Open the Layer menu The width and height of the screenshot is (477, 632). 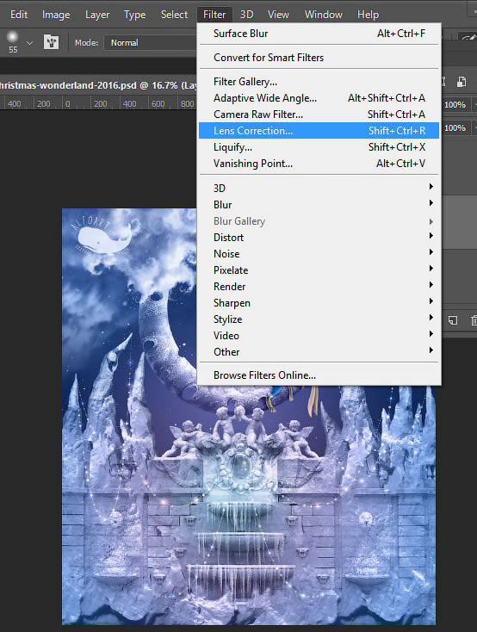point(97,15)
